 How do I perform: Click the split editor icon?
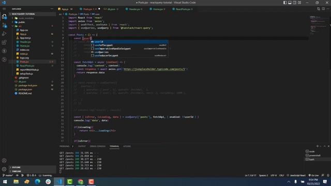(x=323, y=9)
